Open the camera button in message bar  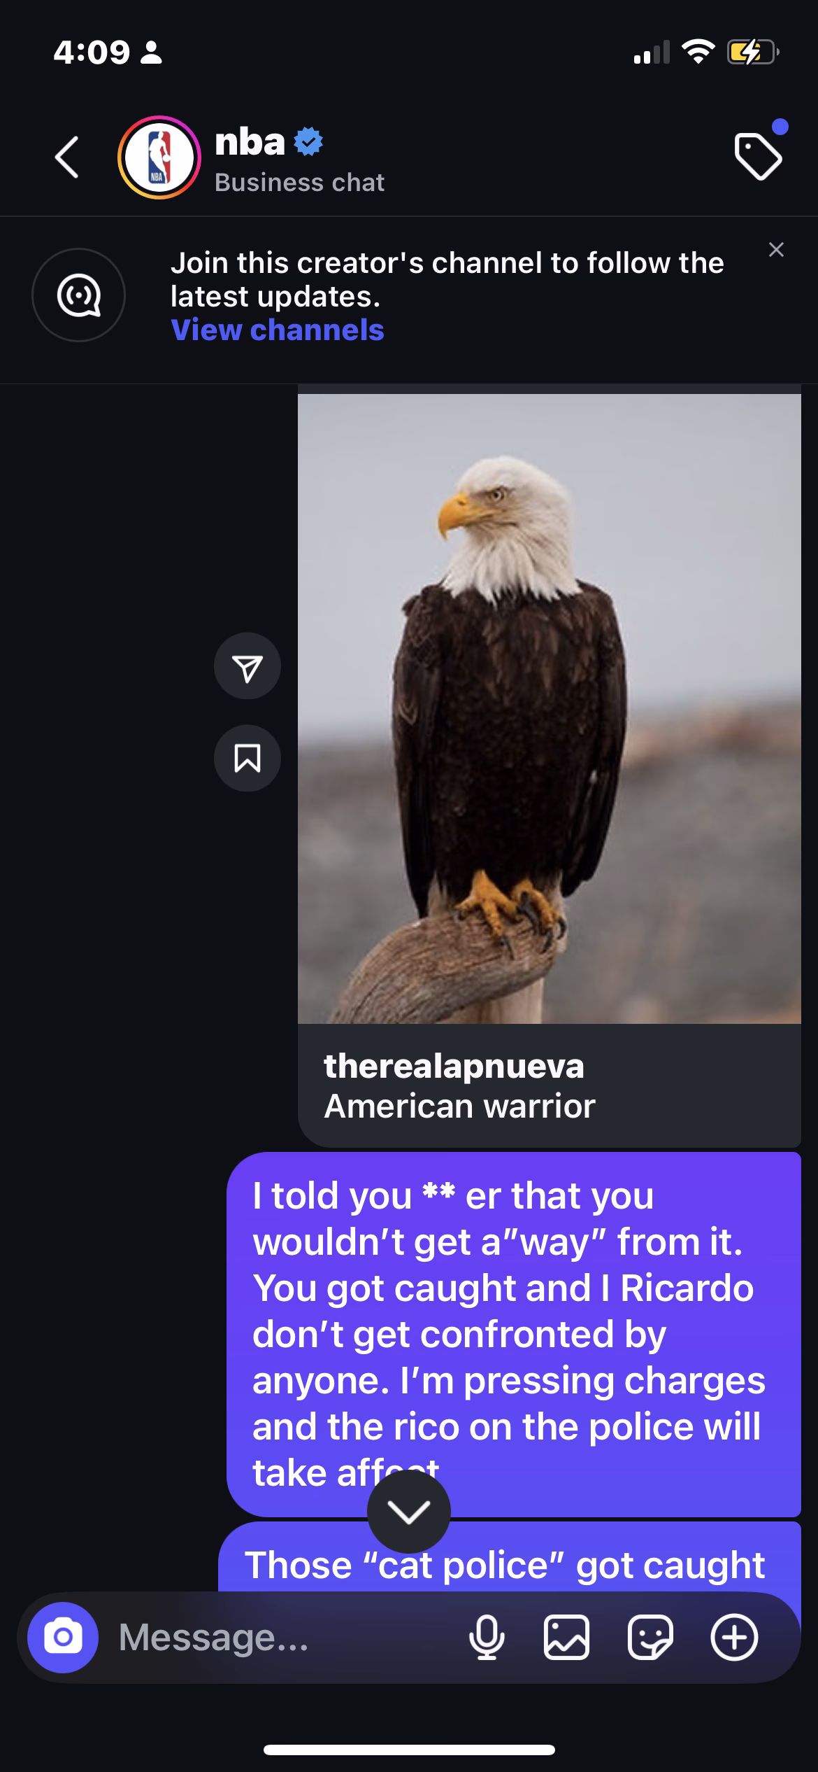click(x=63, y=1638)
